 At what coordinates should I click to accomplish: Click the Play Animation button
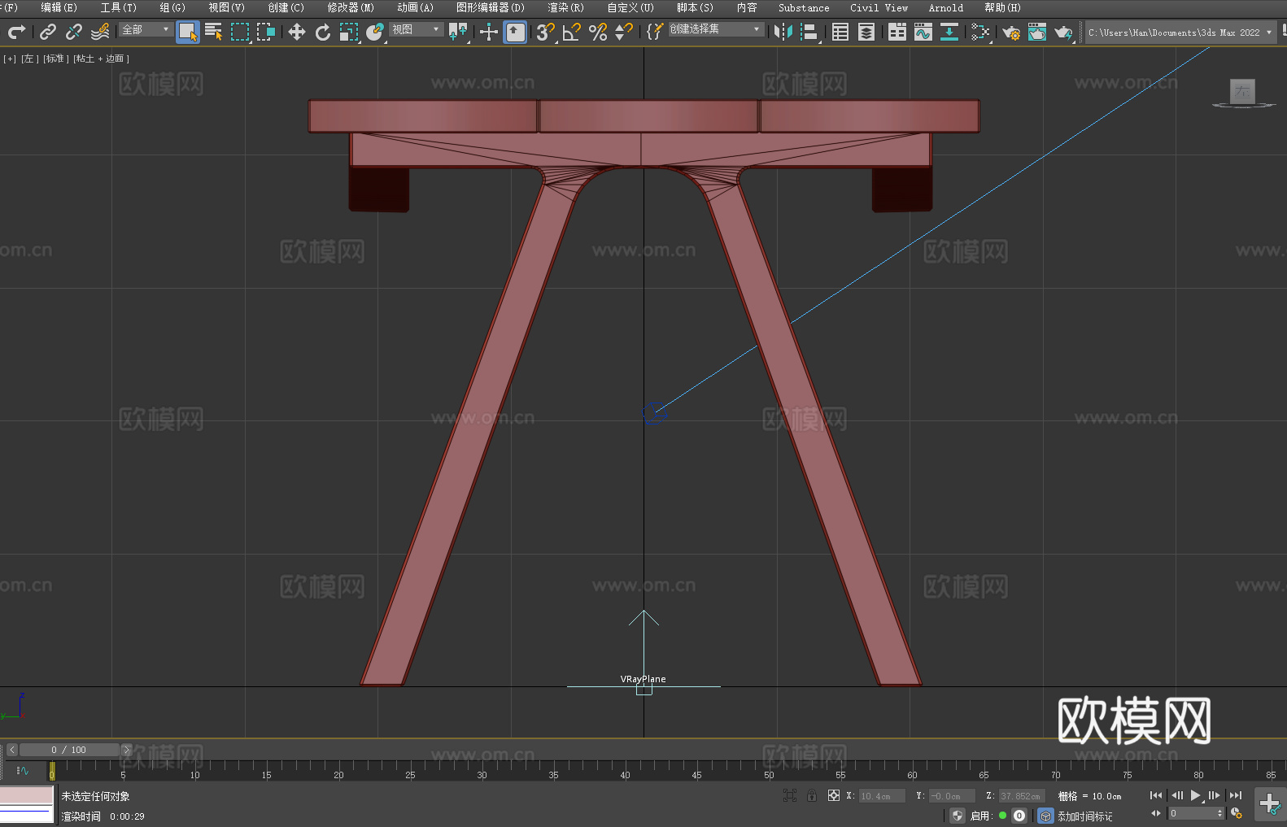(x=1196, y=795)
